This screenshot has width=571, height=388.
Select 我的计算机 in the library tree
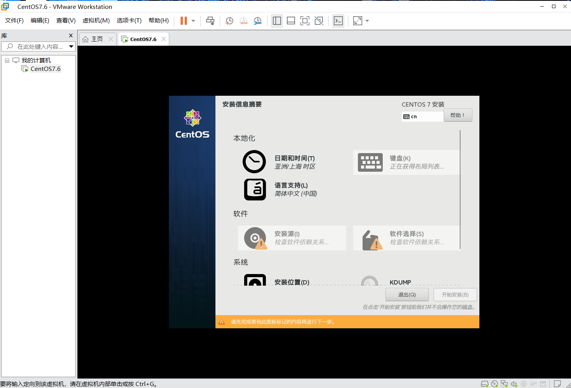pyautogui.click(x=36, y=60)
